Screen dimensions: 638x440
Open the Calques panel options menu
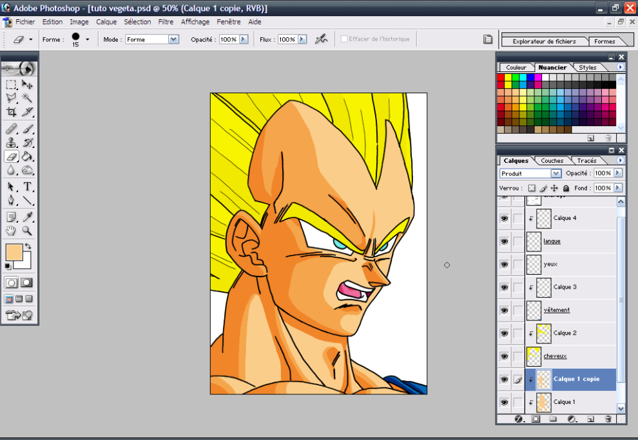click(x=620, y=160)
